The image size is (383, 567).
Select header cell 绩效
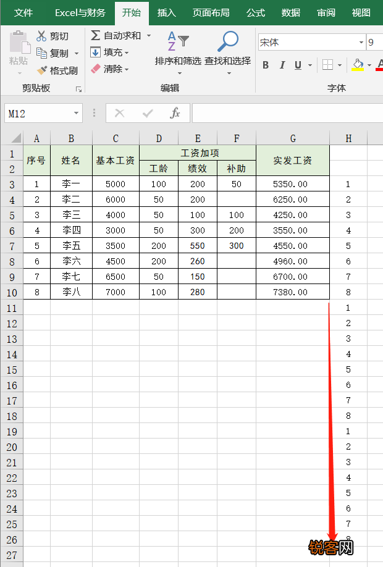pyautogui.click(x=198, y=169)
